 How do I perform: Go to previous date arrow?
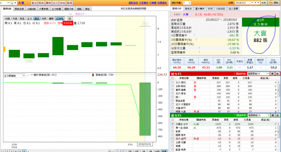[256, 3]
